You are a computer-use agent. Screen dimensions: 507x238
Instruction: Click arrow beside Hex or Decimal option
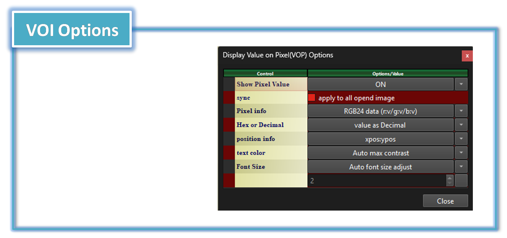461,125
